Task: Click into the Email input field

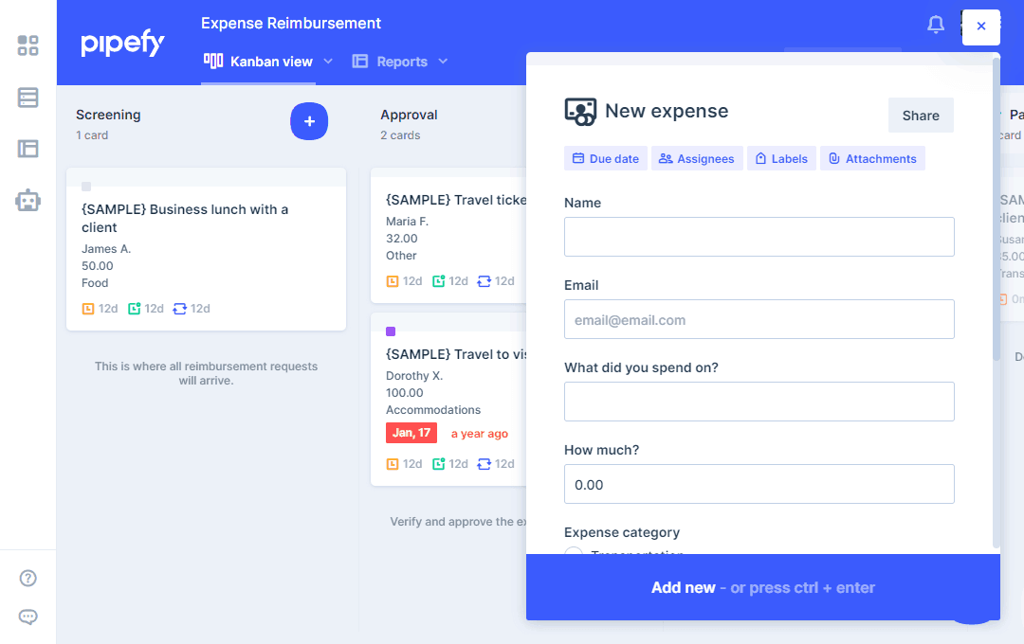Action: coord(759,320)
